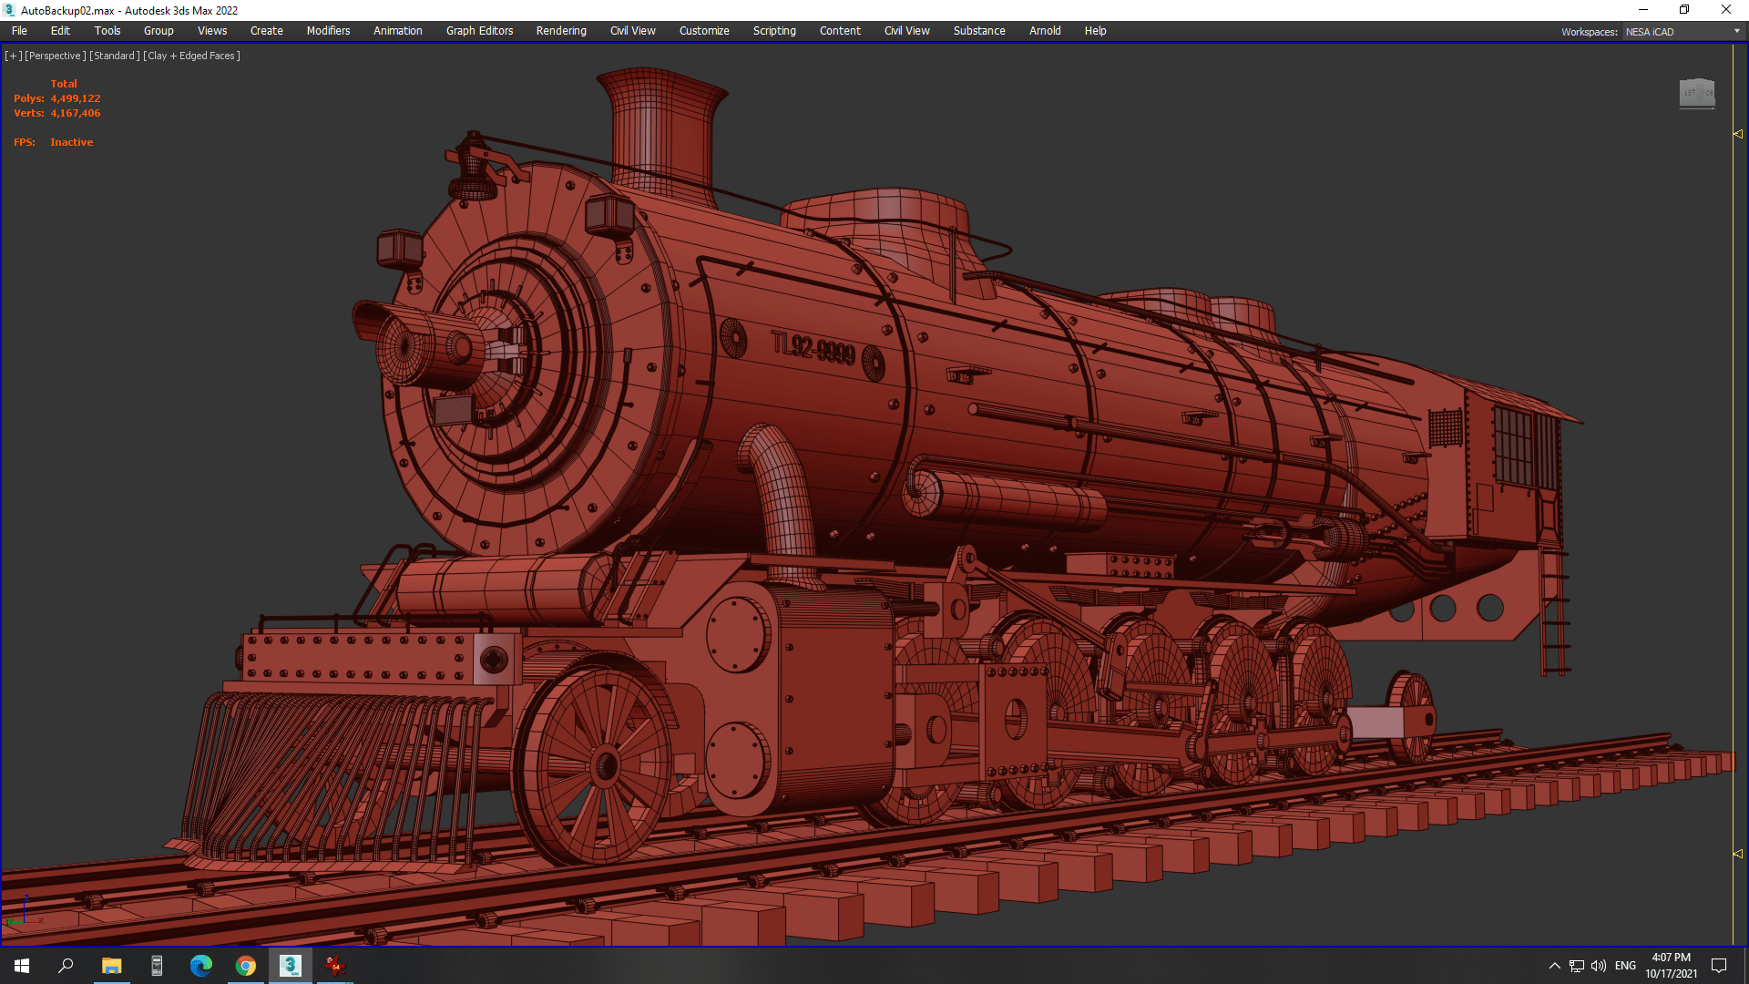
Task: Open the Calculator taskbar icon
Action: 157,965
